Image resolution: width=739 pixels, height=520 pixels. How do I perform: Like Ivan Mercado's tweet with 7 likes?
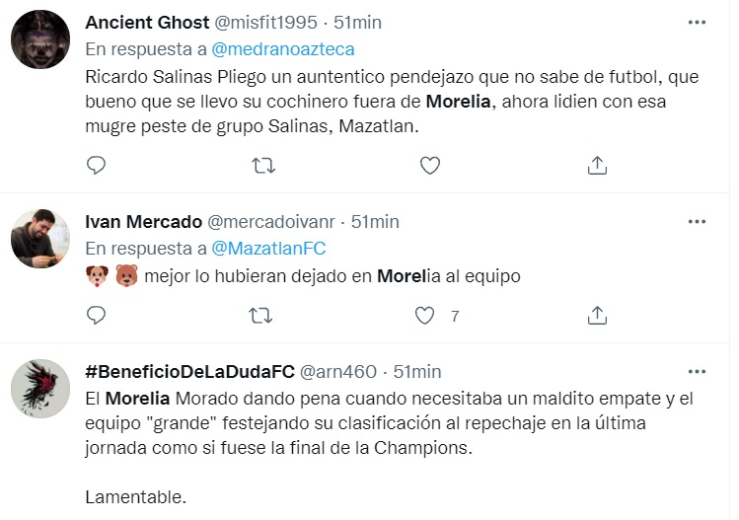click(425, 316)
